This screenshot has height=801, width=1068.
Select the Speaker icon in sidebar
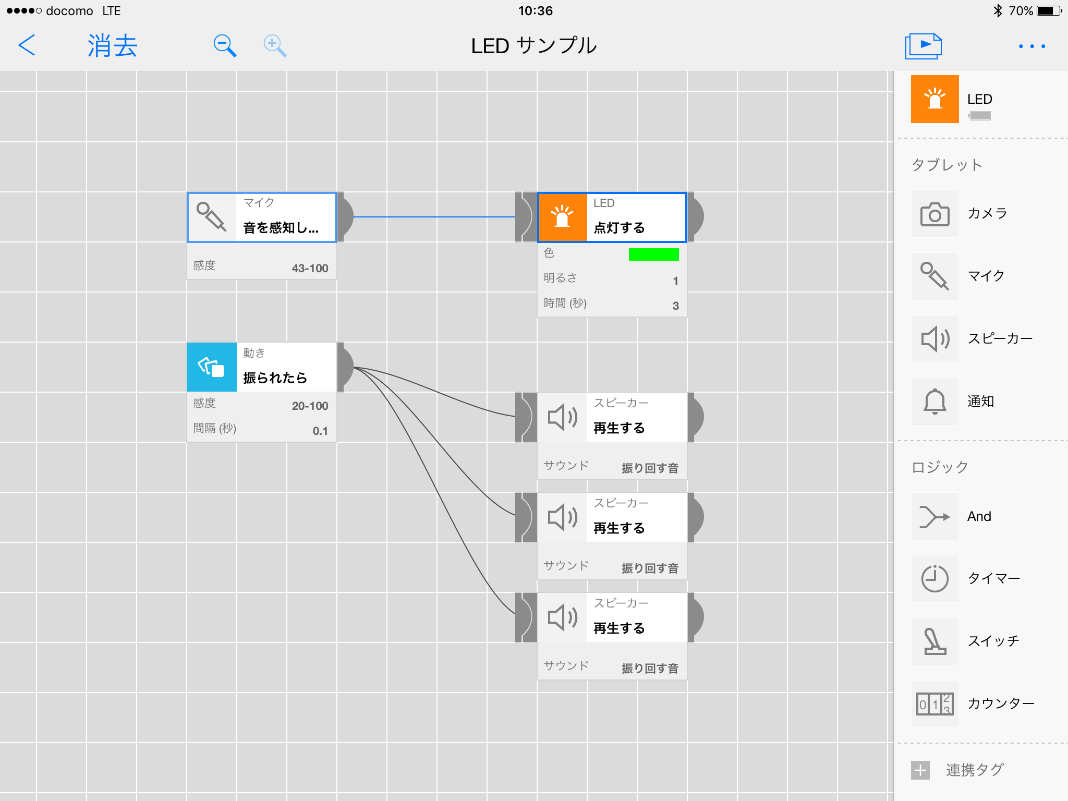click(934, 339)
